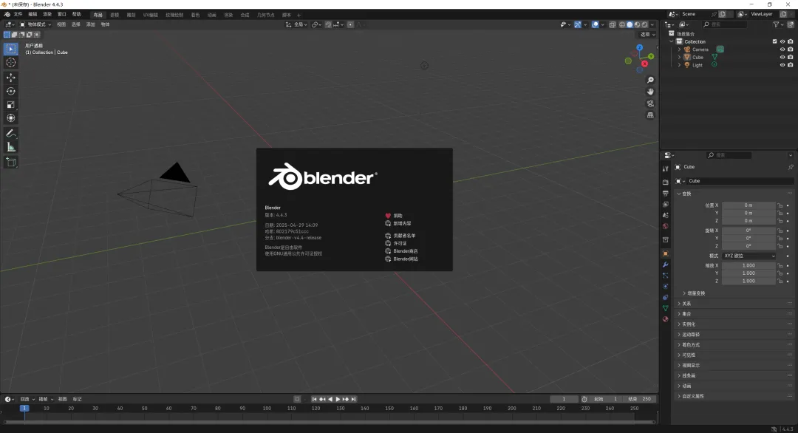Viewport: 798px width, 433px height.
Task: Select the Annotate pencil tool
Action: pyautogui.click(x=10, y=133)
